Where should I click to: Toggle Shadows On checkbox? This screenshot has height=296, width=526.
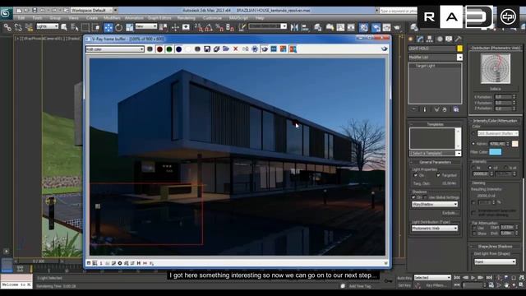(x=413, y=197)
